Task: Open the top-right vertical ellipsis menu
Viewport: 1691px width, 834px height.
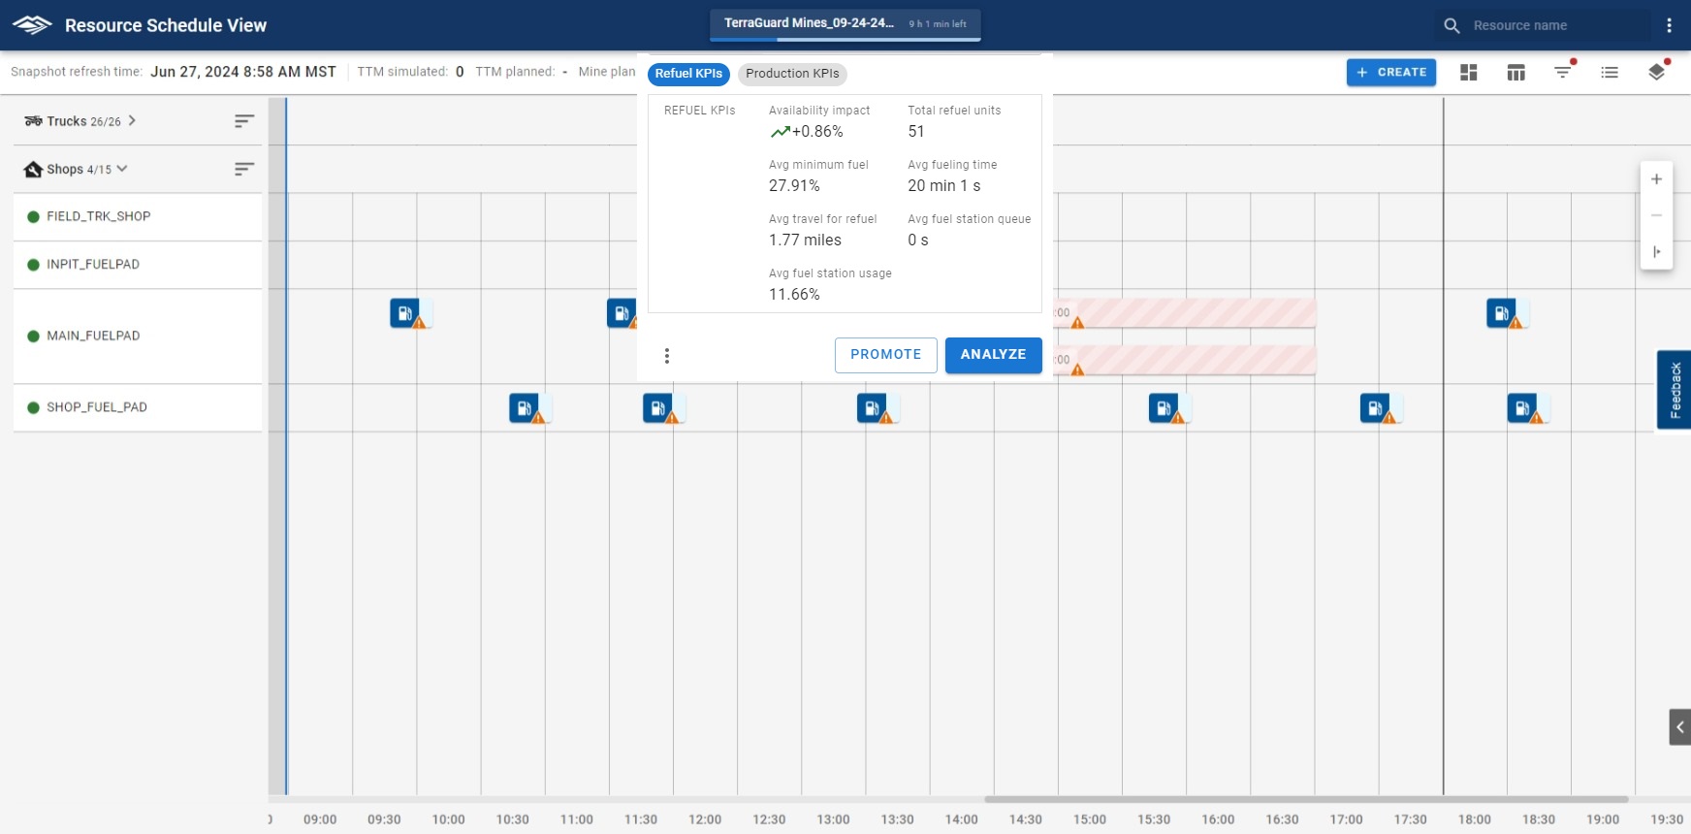Action: click(1669, 26)
